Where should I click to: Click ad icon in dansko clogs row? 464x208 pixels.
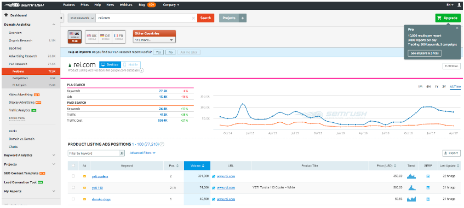pos(84,199)
